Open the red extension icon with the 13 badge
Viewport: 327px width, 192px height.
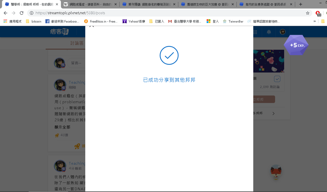pyautogui.click(x=318, y=13)
